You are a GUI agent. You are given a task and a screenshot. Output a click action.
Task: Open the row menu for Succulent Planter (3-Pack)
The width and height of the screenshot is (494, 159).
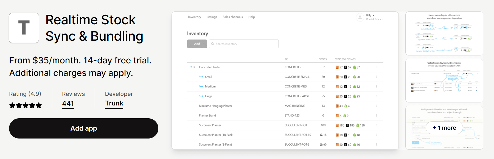[376, 145]
